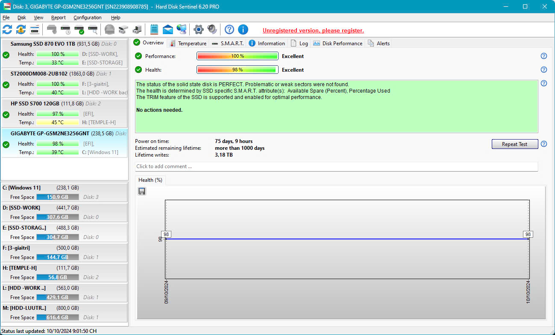Click the Samsung SSD health 100 % bar
The height and width of the screenshot is (335, 555).
pos(58,54)
